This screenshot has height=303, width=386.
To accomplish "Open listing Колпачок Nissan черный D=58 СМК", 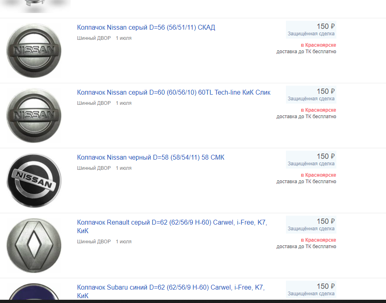I will 150,157.
